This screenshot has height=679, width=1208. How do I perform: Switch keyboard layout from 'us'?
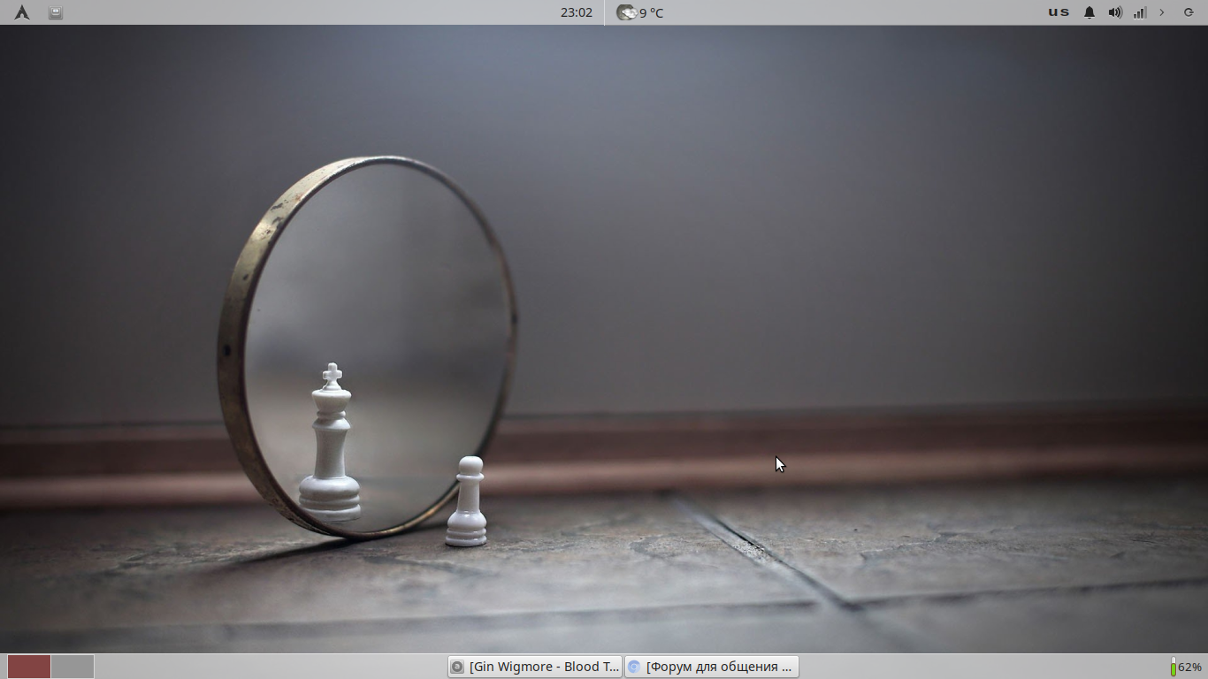[1059, 12]
